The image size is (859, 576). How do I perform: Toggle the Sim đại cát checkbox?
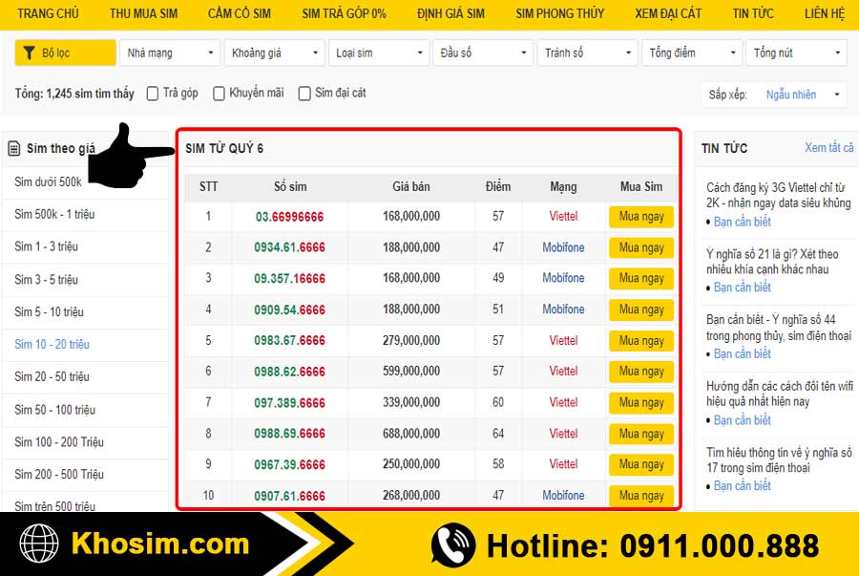(x=304, y=94)
